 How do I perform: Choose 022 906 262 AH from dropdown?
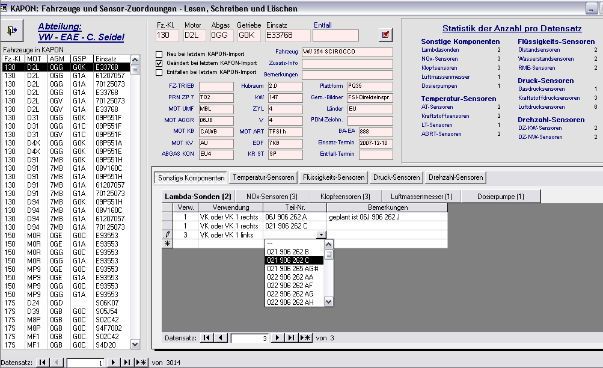coord(294,302)
